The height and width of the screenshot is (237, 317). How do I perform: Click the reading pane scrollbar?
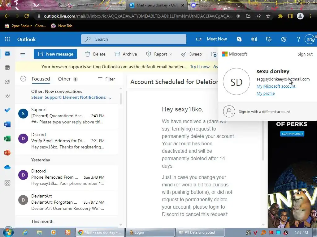(263, 140)
